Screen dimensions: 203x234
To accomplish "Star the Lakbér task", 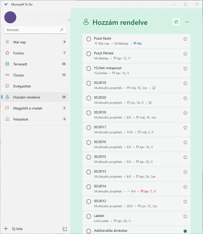I will [x=185, y=216].
